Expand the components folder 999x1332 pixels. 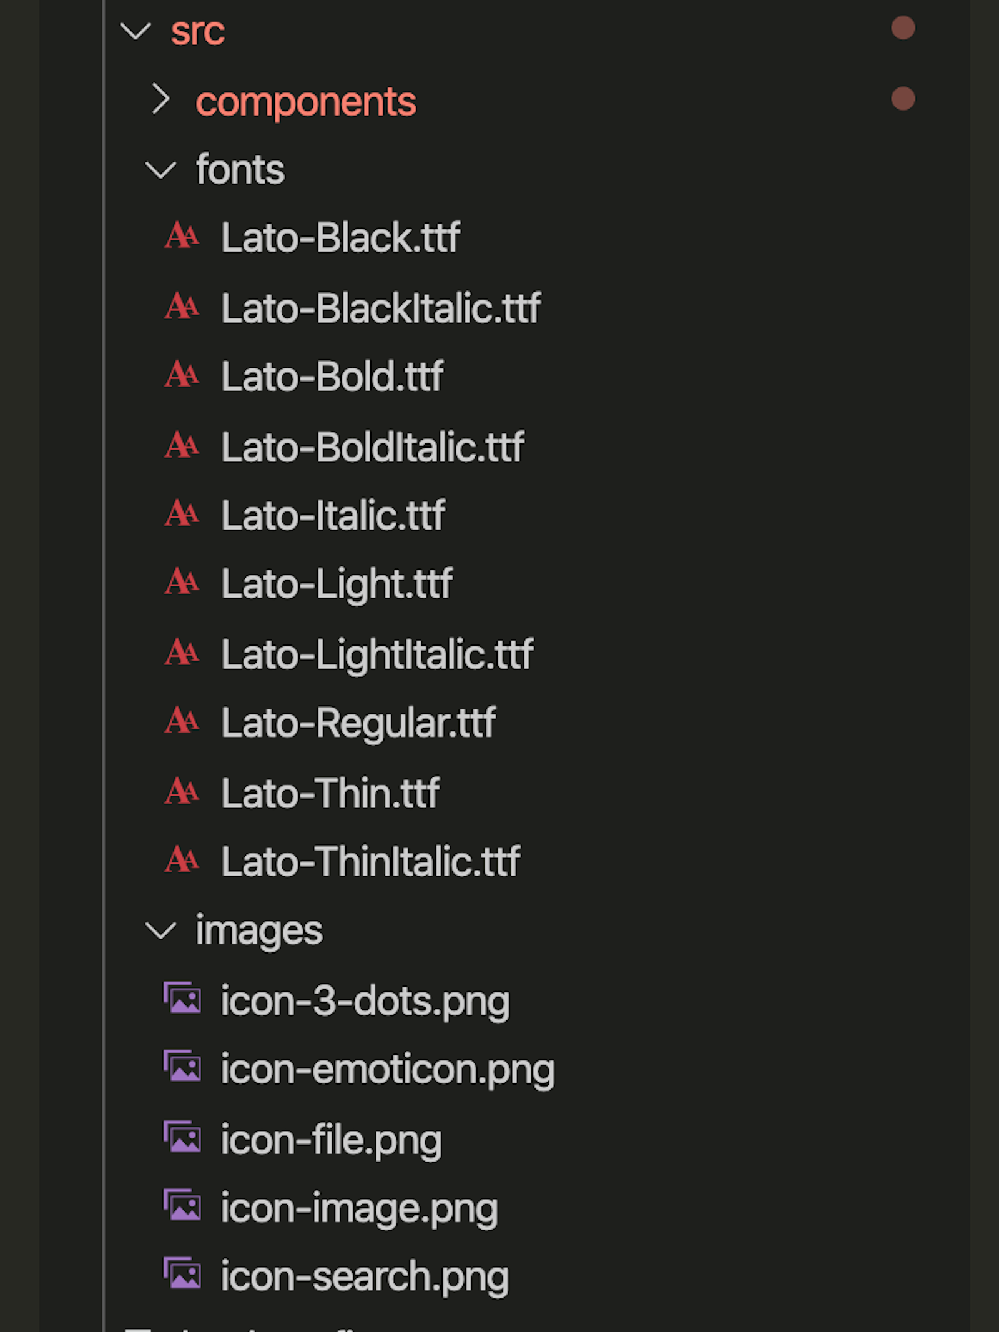163,99
